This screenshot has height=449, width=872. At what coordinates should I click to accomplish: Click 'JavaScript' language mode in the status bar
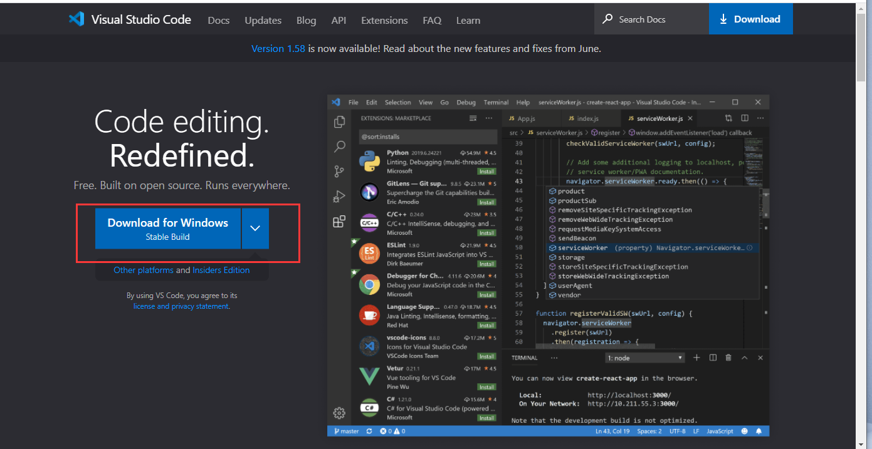pyautogui.click(x=720, y=431)
